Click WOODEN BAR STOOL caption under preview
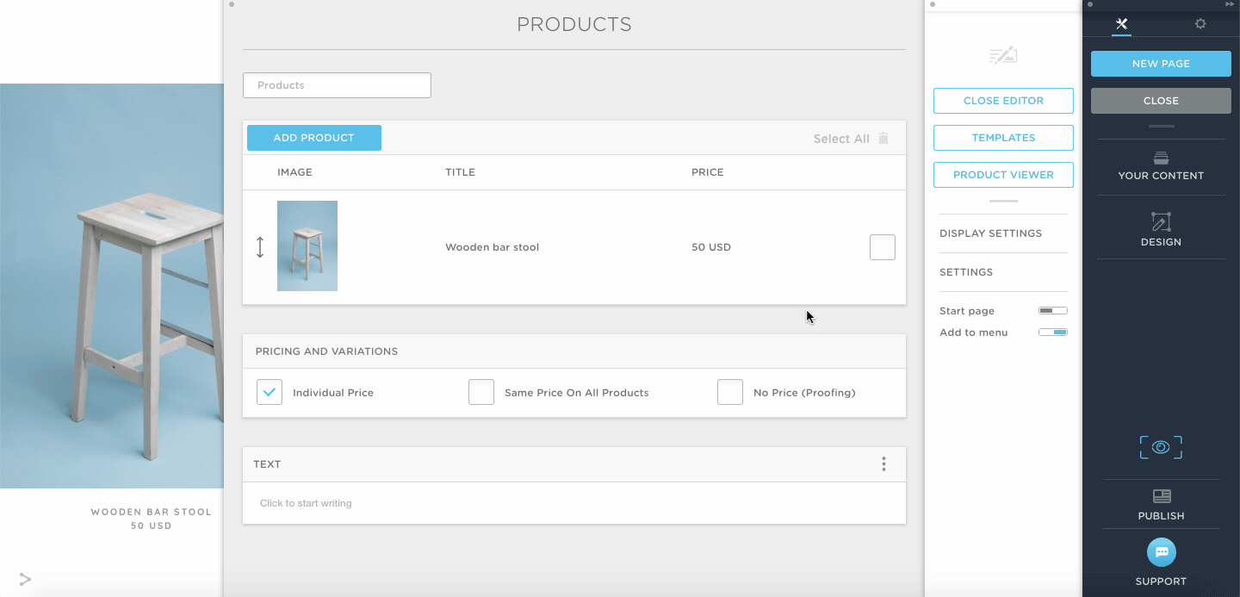The width and height of the screenshot is (1240, 597). pos(152,512)
